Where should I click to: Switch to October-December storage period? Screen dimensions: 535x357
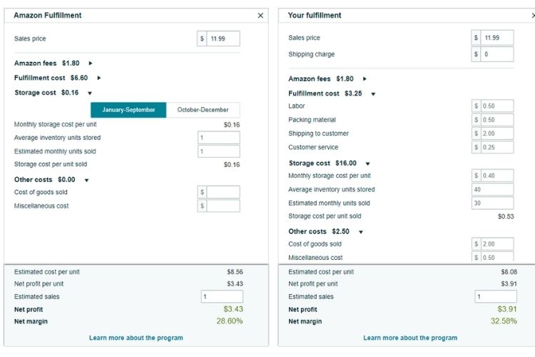tap(203, 110)
